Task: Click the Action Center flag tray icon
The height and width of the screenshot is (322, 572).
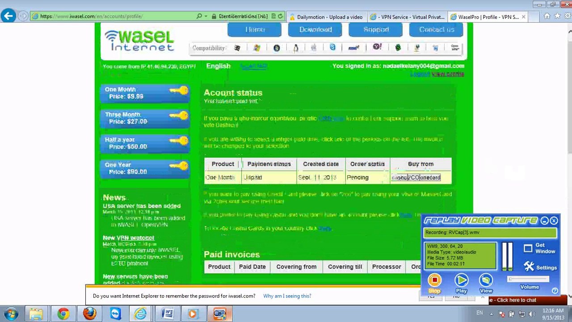Action: 501,314
